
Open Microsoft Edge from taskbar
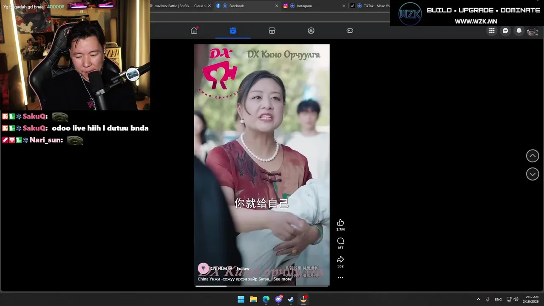[266, 299]
